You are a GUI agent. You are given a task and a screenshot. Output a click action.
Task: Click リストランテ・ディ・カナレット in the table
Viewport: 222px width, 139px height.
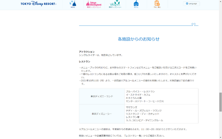[x=143, y=114]
